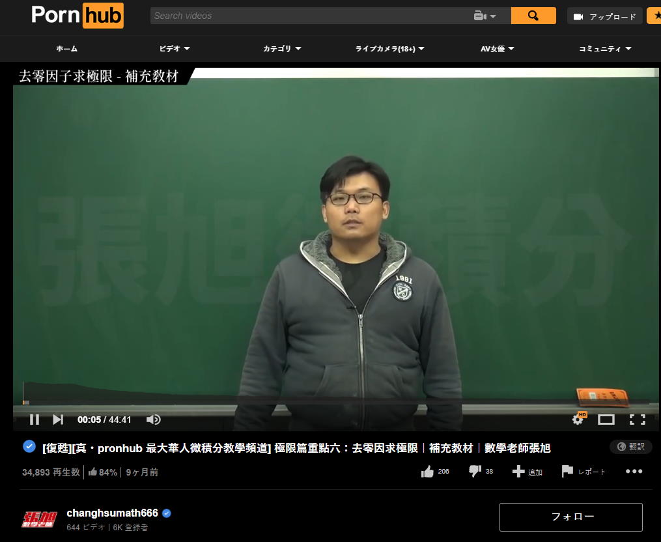This screenshot has width=661, height=542.
Task: Click the thumbs up like icon
Action: (x=427, y=472)
